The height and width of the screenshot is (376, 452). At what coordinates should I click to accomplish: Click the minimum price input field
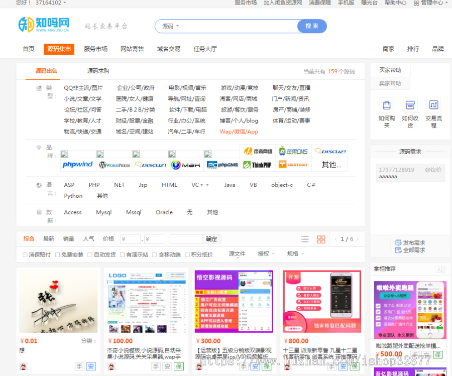(130, 239)
